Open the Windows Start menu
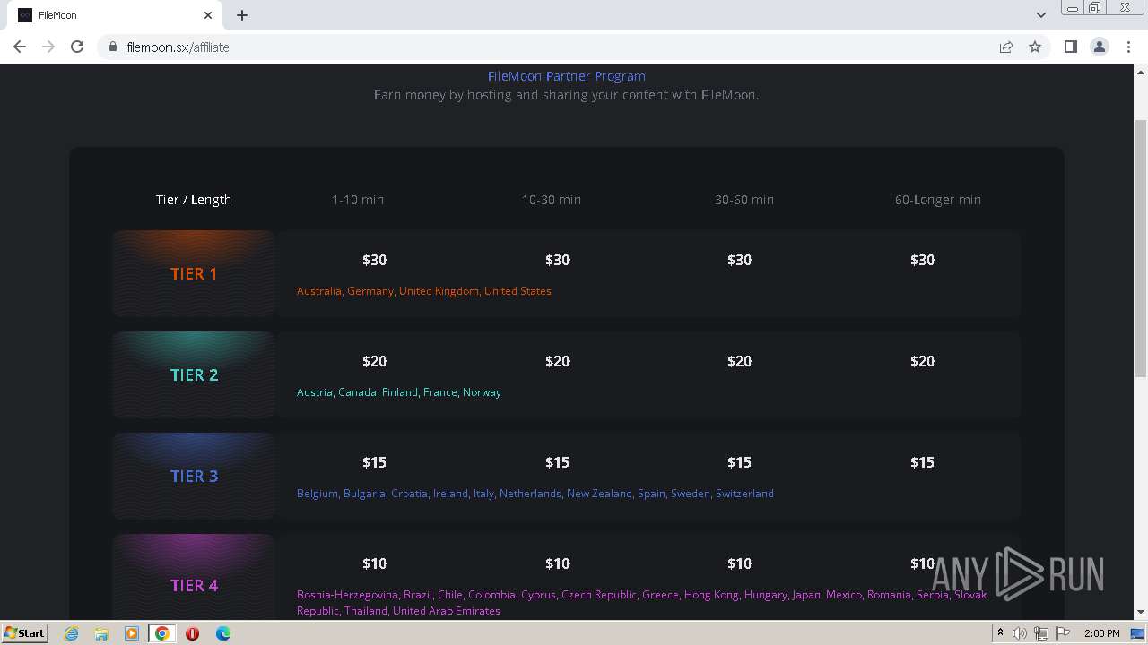 pos(24,632)
